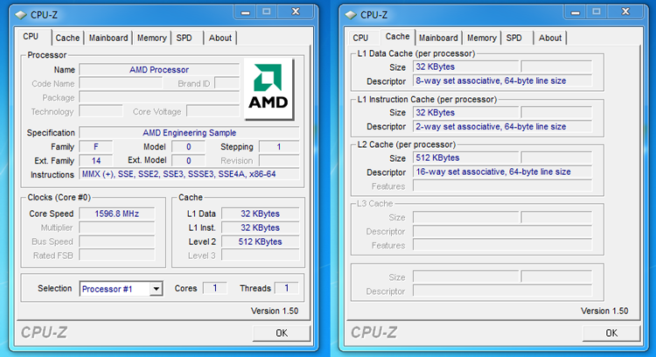Click the AMD logo in left CPU-Z window
The image size is (656, 357).
coord(269,88)
